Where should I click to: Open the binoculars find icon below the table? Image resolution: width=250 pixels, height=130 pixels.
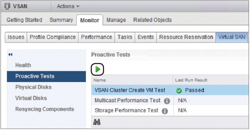tap(97, 122)
